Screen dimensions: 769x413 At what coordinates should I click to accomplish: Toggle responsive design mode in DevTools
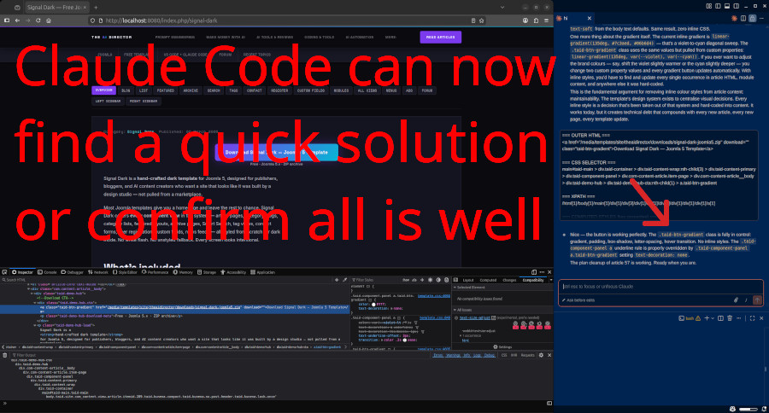point(533,272)
